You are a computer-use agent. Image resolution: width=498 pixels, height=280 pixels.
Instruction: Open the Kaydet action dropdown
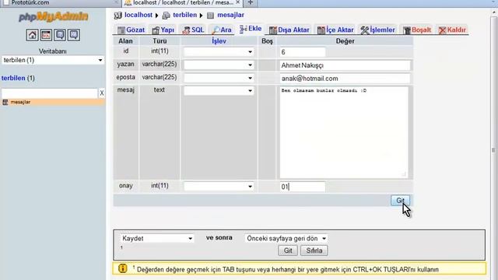point(157,239)
